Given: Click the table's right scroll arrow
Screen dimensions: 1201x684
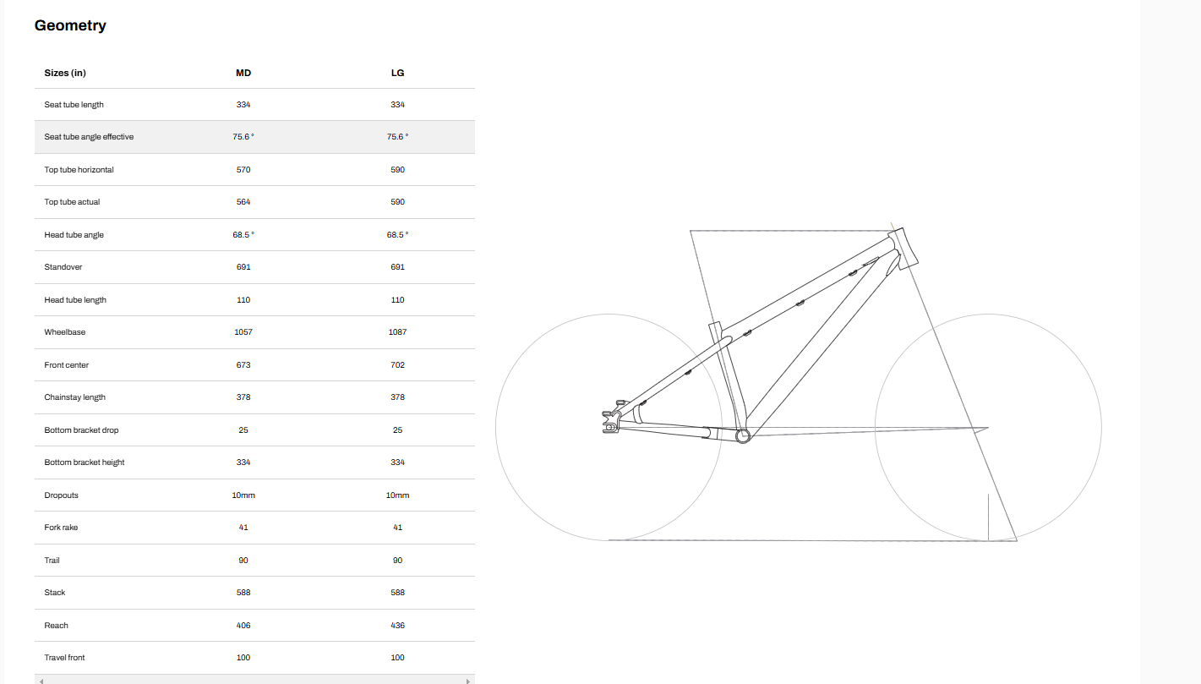Looking at the screenshot, I should (468, 680).
